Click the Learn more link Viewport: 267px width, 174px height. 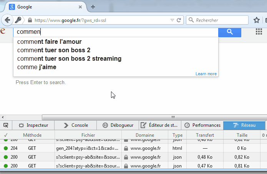coord(206,74)
